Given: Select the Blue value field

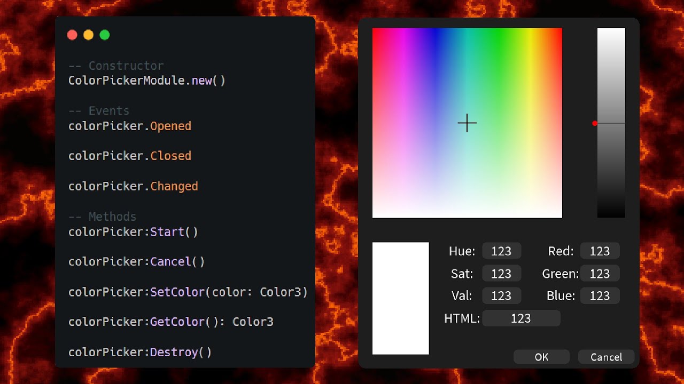Looking at the screenshot, I should click(x=600, y=295).
